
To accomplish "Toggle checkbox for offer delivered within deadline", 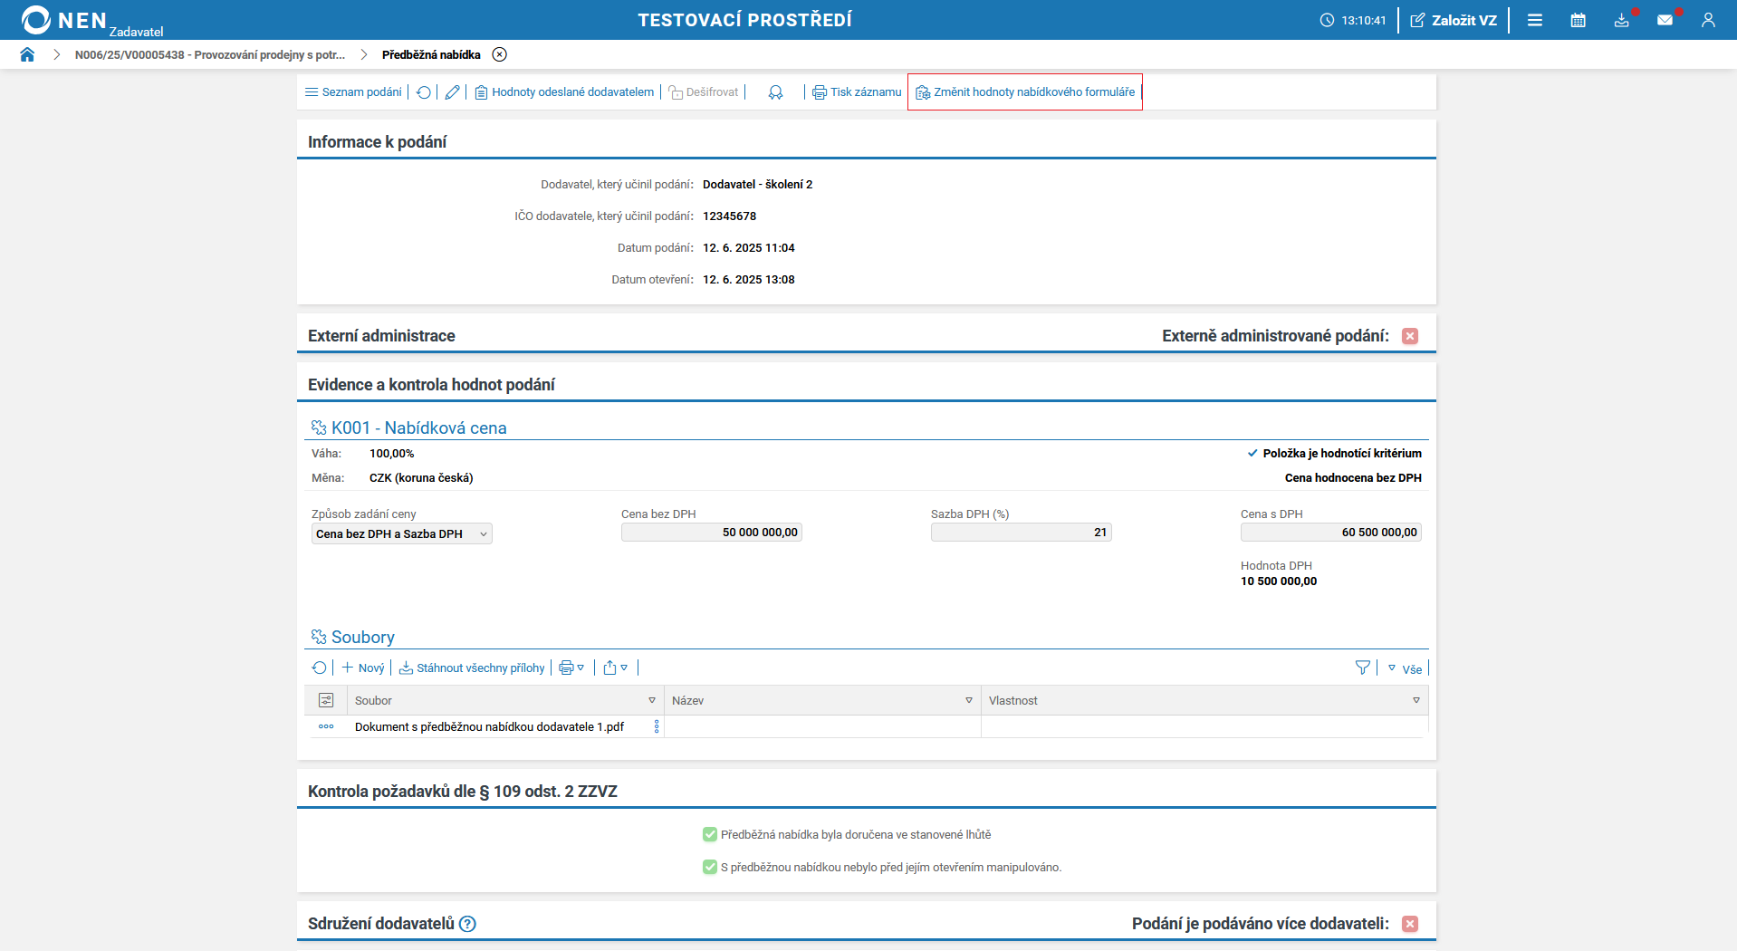I will tap(710, 834).
